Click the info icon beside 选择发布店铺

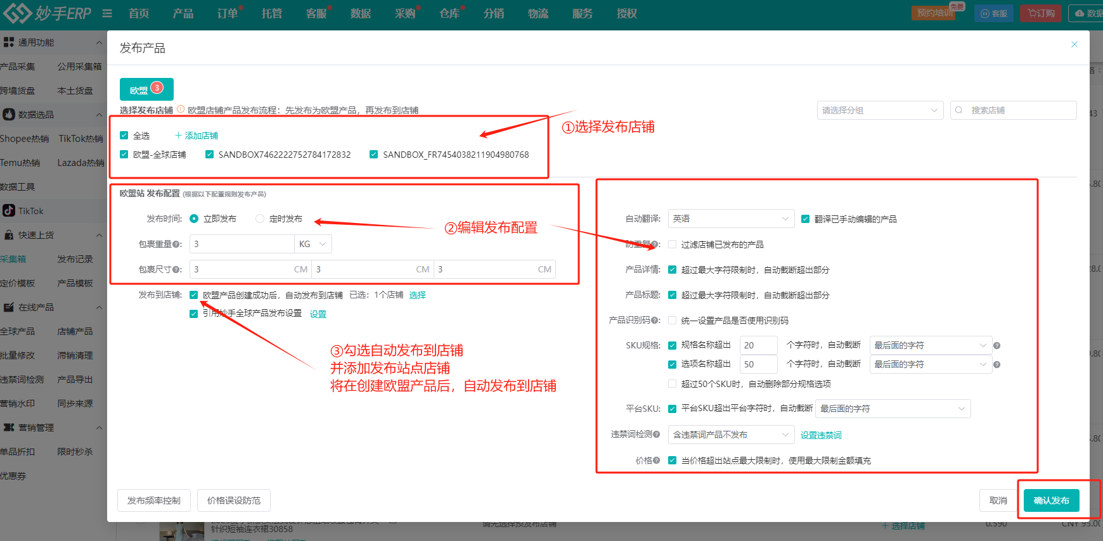tap(181, 109)
